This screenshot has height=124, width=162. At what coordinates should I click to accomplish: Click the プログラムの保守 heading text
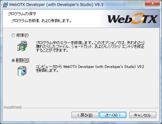point(22,14)
